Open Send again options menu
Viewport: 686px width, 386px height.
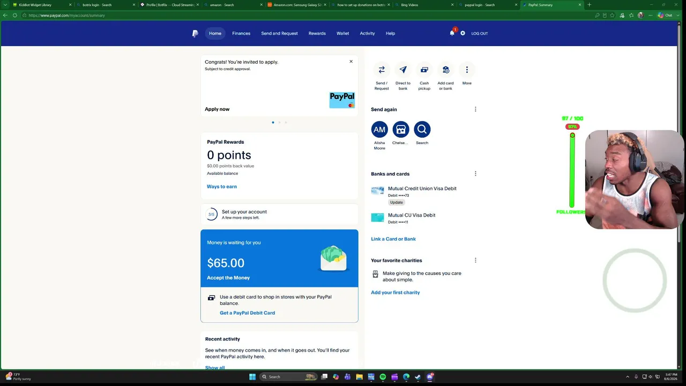coord(475,109)
